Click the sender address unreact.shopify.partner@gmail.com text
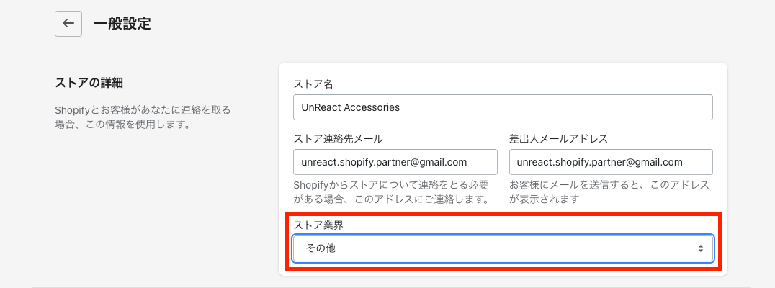 (x=600, y=162)
